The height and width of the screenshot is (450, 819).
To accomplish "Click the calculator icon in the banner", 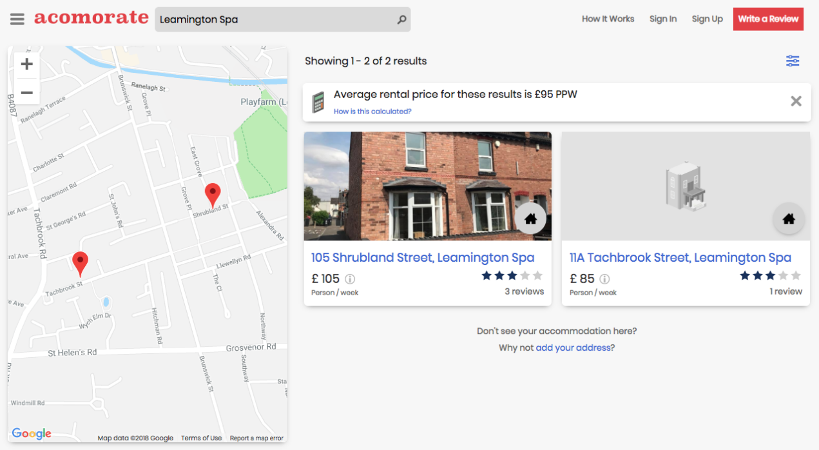I will click(318, 102).
